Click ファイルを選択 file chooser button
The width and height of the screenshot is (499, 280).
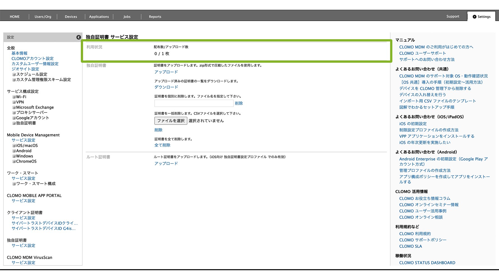(171, 121)
